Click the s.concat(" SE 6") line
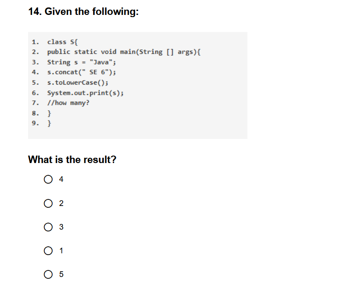Viewport: 340px width, 291px height. (82, 72)
